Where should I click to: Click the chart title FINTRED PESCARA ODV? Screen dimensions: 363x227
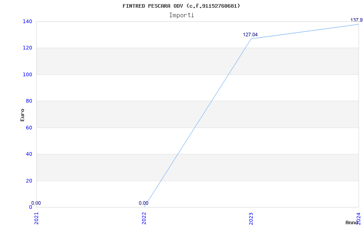181,6
